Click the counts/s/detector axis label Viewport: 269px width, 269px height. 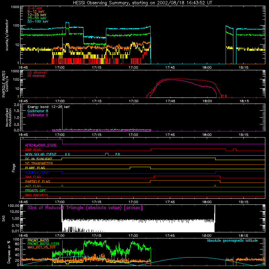[7, 35]
